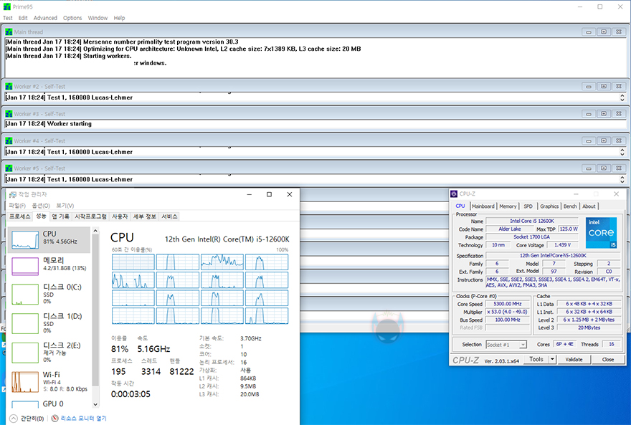Viewport: 631px width, 425px height.
Task: Switch to the Bench tab in CPU-Z
Action: coord(570,206)
